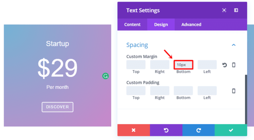Select the Design tab
This screenshot has width=254, height=140.
[x=161, y=25]
